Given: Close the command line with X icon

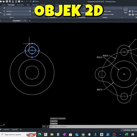Looking at the screenshot, I should [45, 126].
